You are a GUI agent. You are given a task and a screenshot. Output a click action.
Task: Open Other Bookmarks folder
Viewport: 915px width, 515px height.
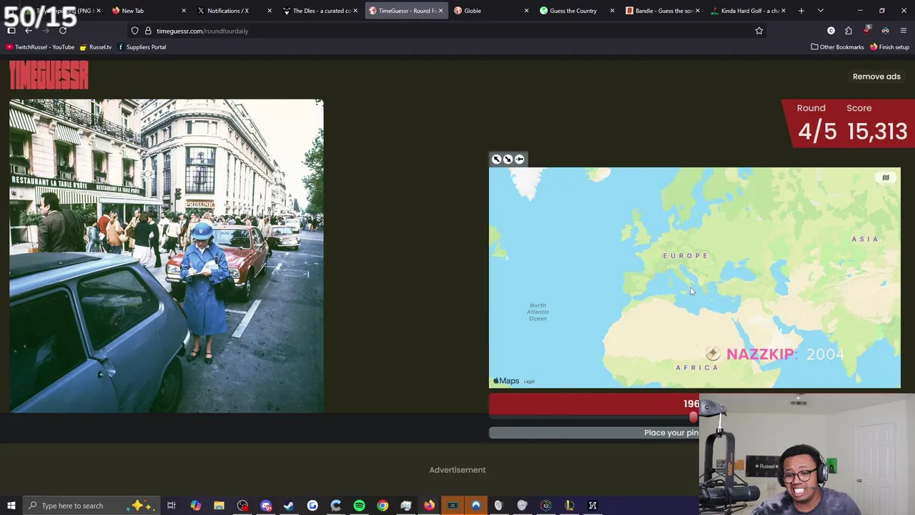[837, 47]
